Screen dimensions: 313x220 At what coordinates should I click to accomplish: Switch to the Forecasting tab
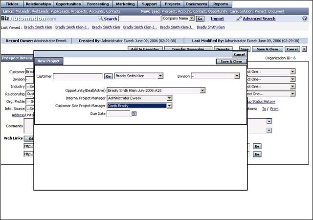tap(98, 4)
